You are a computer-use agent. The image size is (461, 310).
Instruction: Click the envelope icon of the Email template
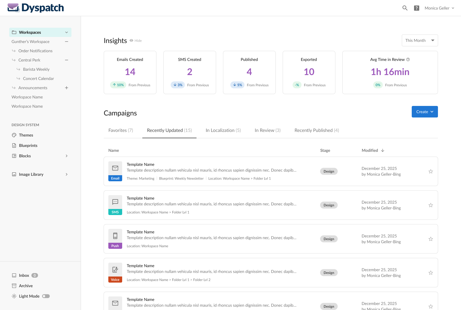click(x=115, y=168)
